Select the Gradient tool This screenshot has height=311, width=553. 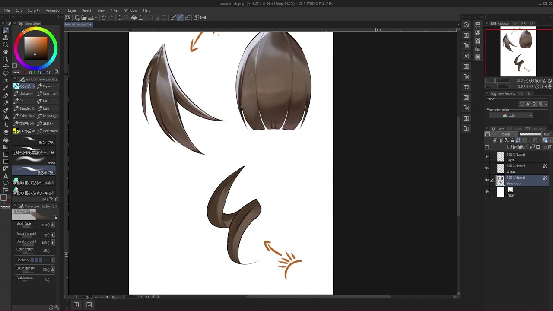pos(6,147)
